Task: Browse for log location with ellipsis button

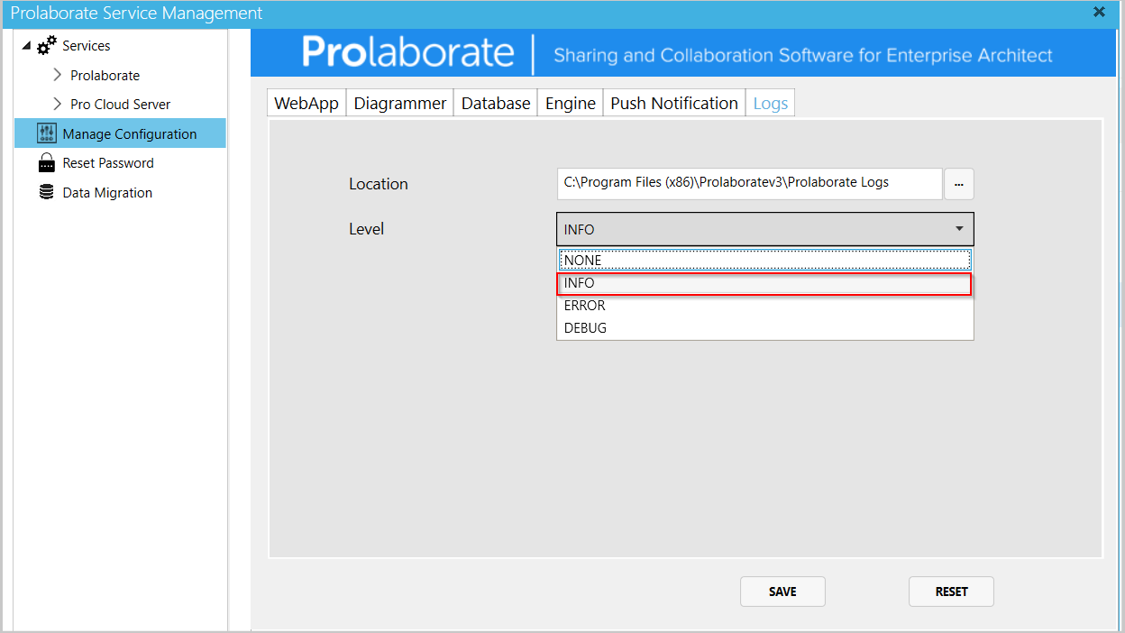Action: point(959,184)
